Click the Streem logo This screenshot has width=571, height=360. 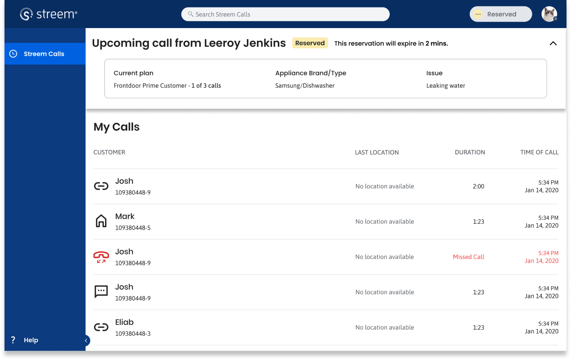[x=48, y=14]
